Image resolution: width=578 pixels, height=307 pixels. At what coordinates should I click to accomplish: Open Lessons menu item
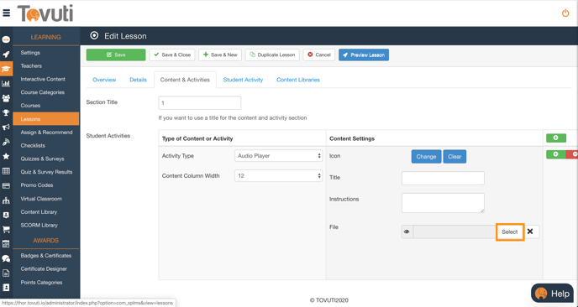[x=46, y=119]
